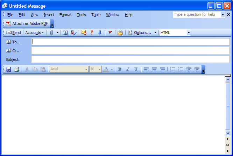This screenshot has height=156, width=233.
Task: Expand the attachment dropdown arrow
Action: 57,33
